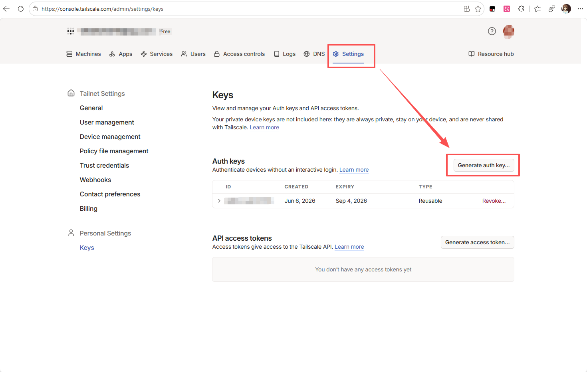Open browser three-dot settings menu

[x=581, y=9]
